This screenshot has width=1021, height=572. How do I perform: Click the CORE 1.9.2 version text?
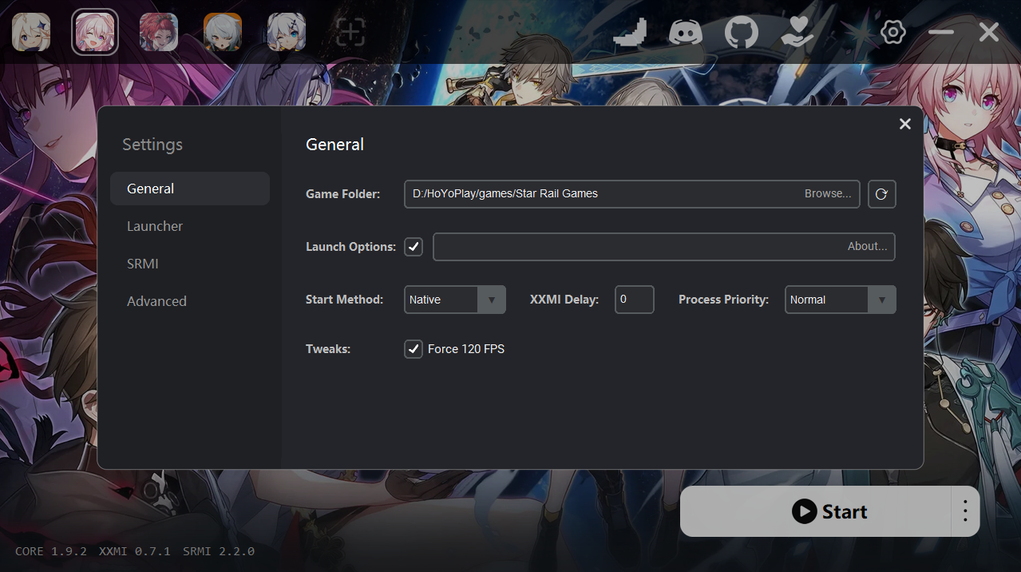coord(51,551)
